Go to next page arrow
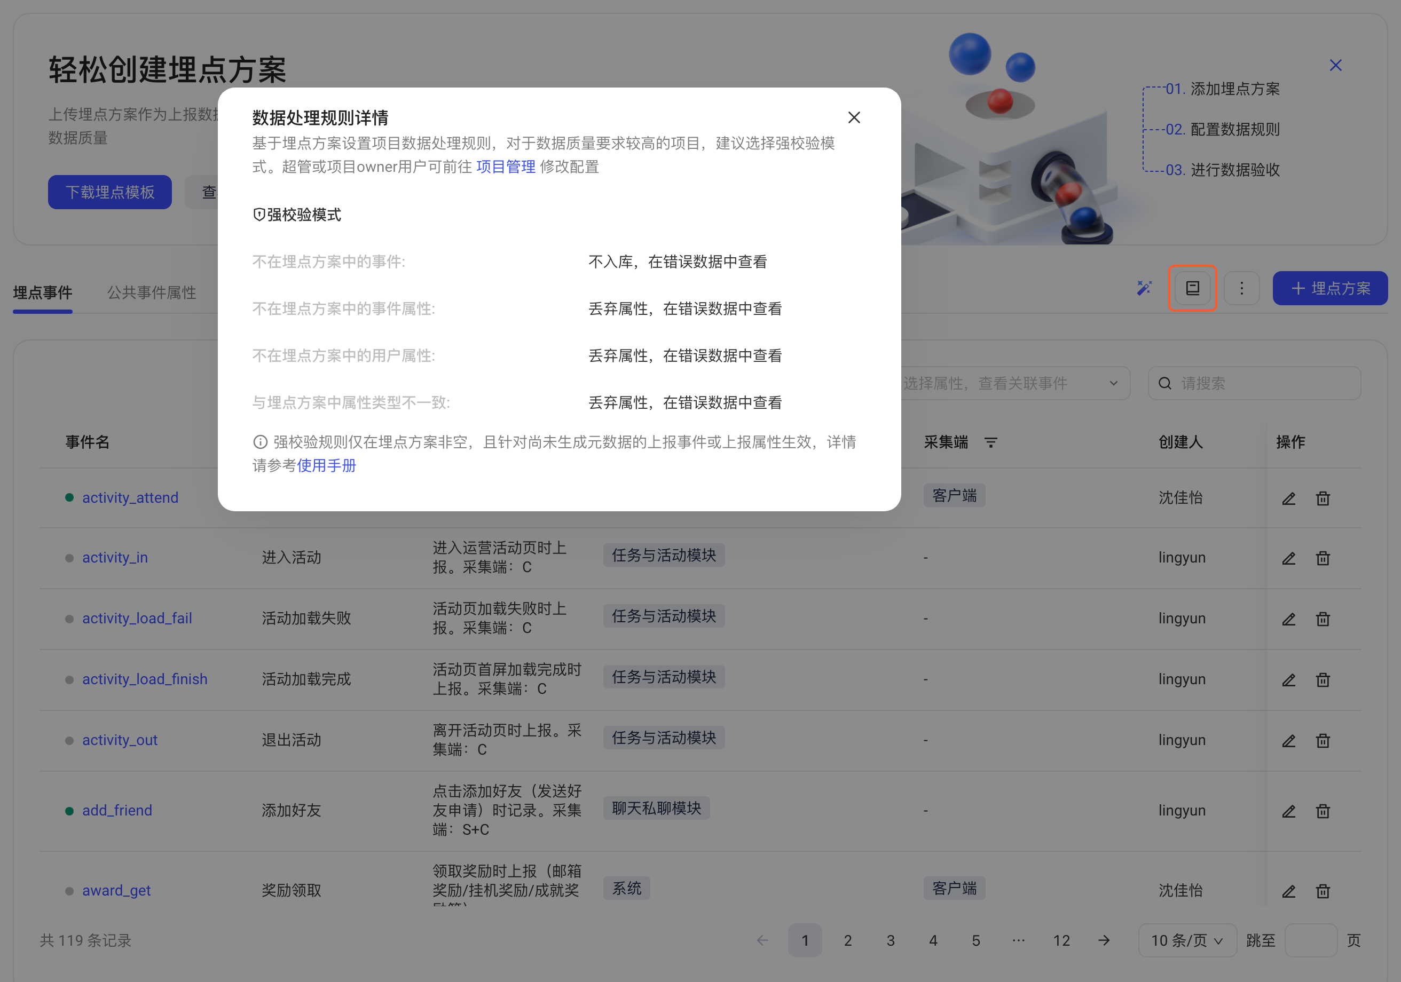 click(1104, 940)
